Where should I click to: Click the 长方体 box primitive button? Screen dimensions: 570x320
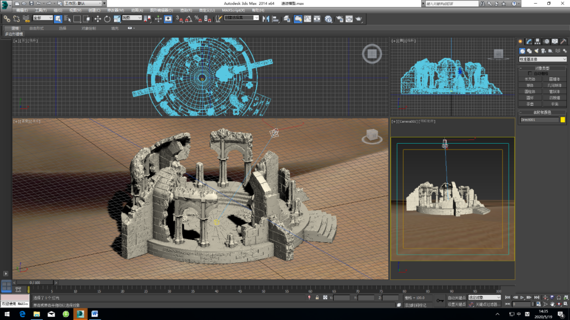[x=530, y=79]
